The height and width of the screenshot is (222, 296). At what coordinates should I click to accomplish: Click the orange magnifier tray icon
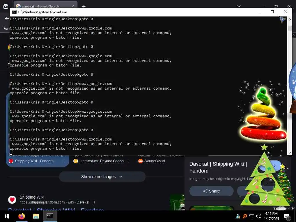click(245, 216)
